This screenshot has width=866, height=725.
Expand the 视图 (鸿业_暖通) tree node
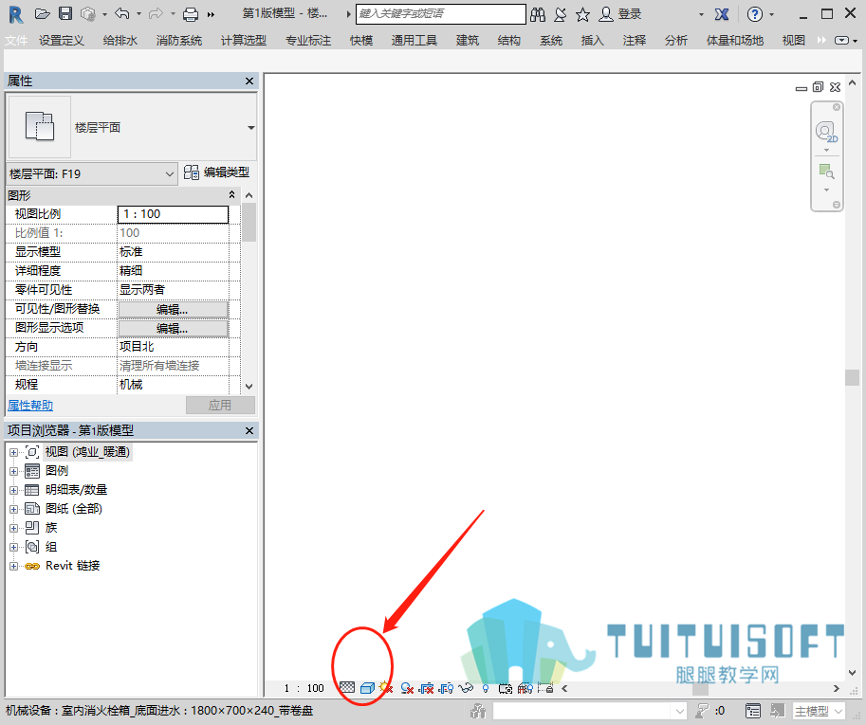click(14, 452)
